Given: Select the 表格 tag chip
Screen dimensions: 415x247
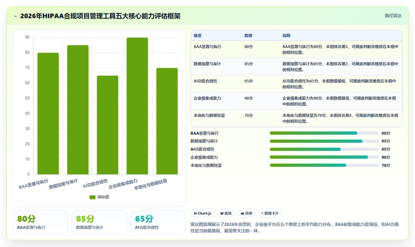Looking at the screenshot, I should click(226, 213).
